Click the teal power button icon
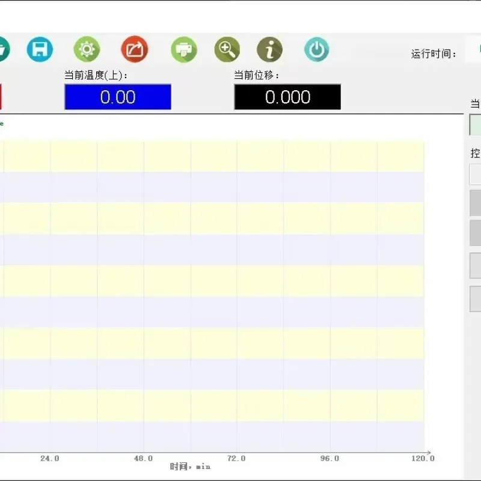Viewport: 481px width, 481px height. (317, 49)
